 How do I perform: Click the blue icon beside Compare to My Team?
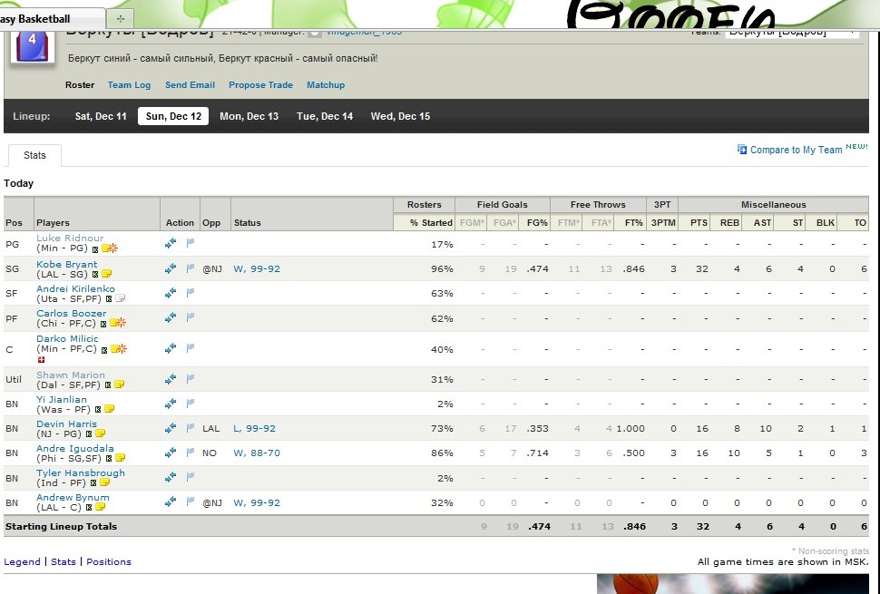(742, 150)
